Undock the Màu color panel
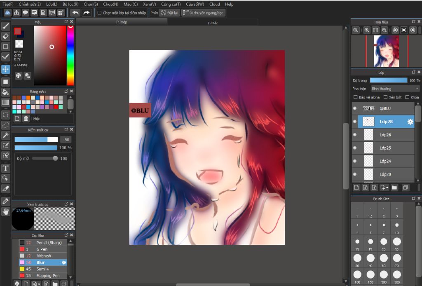Viewport: 422px width, 286px height. (x=66, y=21)
